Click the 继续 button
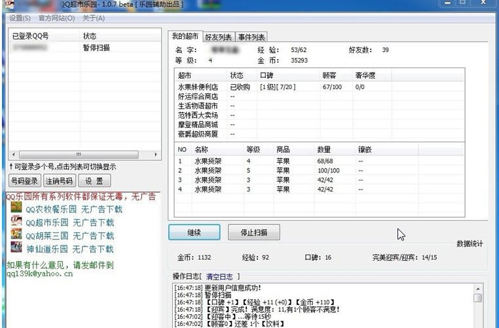 [194, 232]
